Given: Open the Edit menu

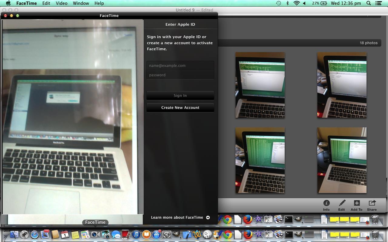Looking at the screenshot, I should (x=46, y=3).
